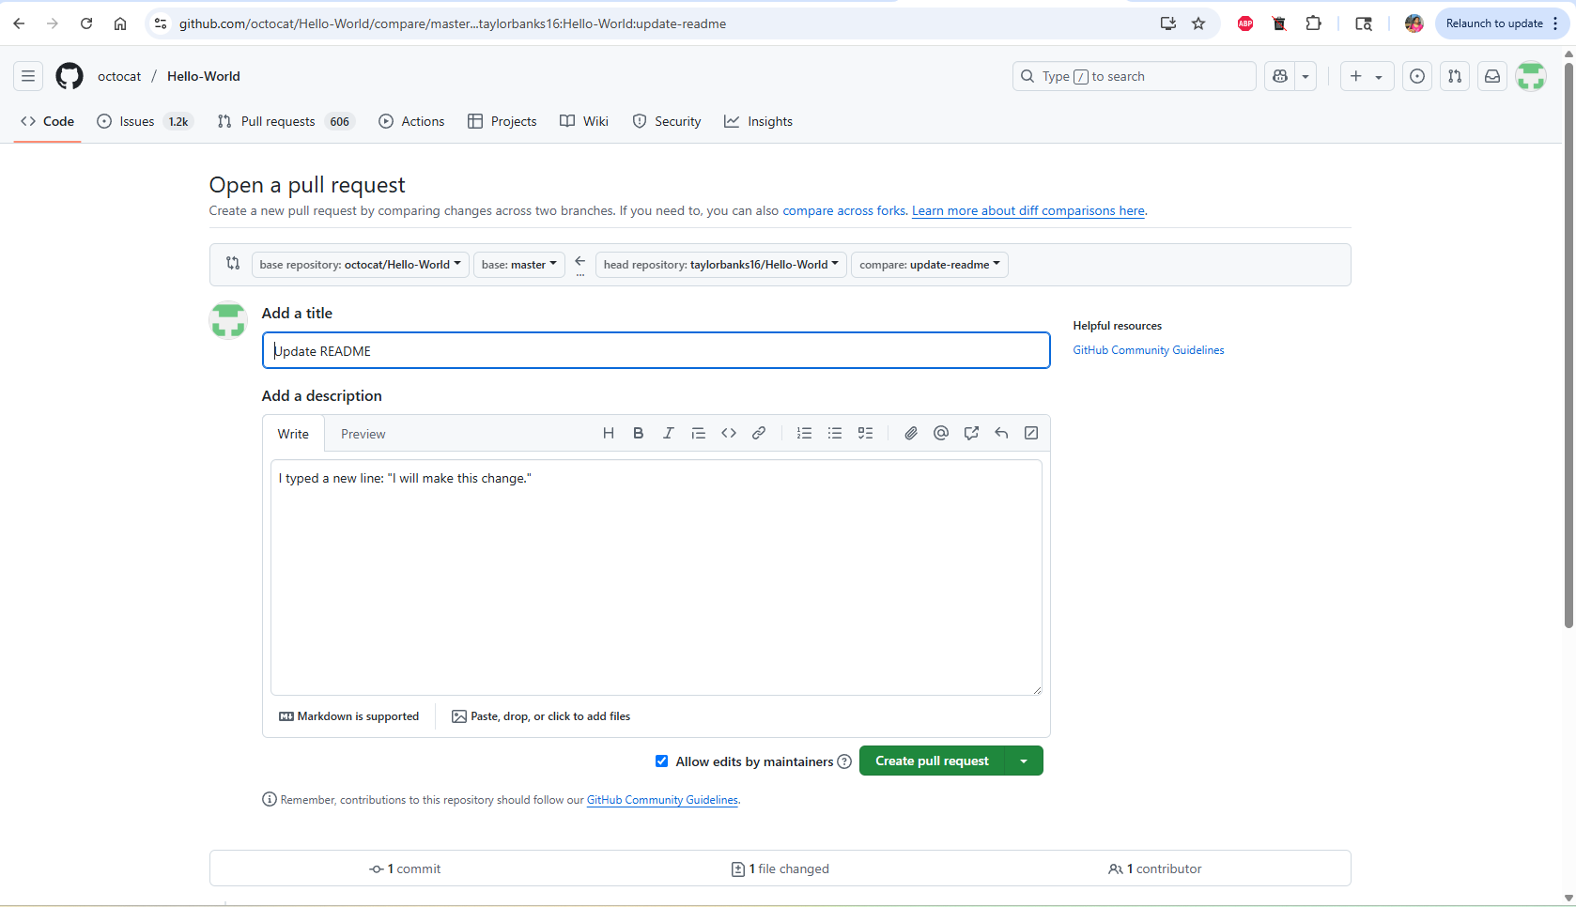
Task: Open the Actions tab
Action: 411,121
